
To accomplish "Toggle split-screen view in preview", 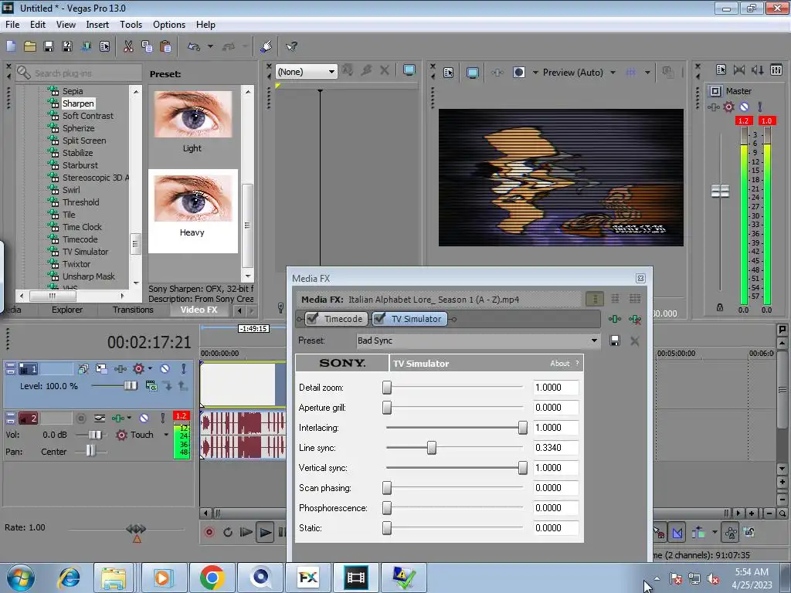I will pyautogui.click(x=518, y=73).
